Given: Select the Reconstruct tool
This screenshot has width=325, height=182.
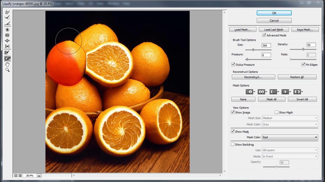Looking at the screenshot, I should 7,18.
